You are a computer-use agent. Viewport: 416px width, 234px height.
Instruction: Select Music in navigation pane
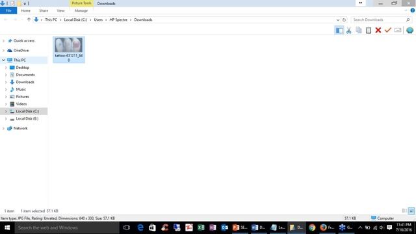click(21, 90)
